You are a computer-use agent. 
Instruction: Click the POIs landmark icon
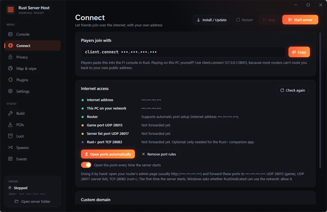coord(10,125)
